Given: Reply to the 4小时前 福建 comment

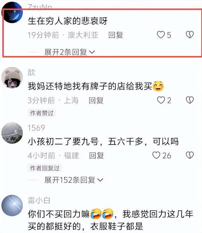Looking at the screenshot, I should pos(96,156).
